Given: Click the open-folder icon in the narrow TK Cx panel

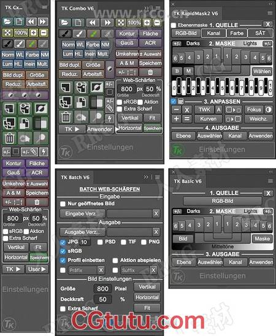Looking at the screenshot, I should point(7,21).
